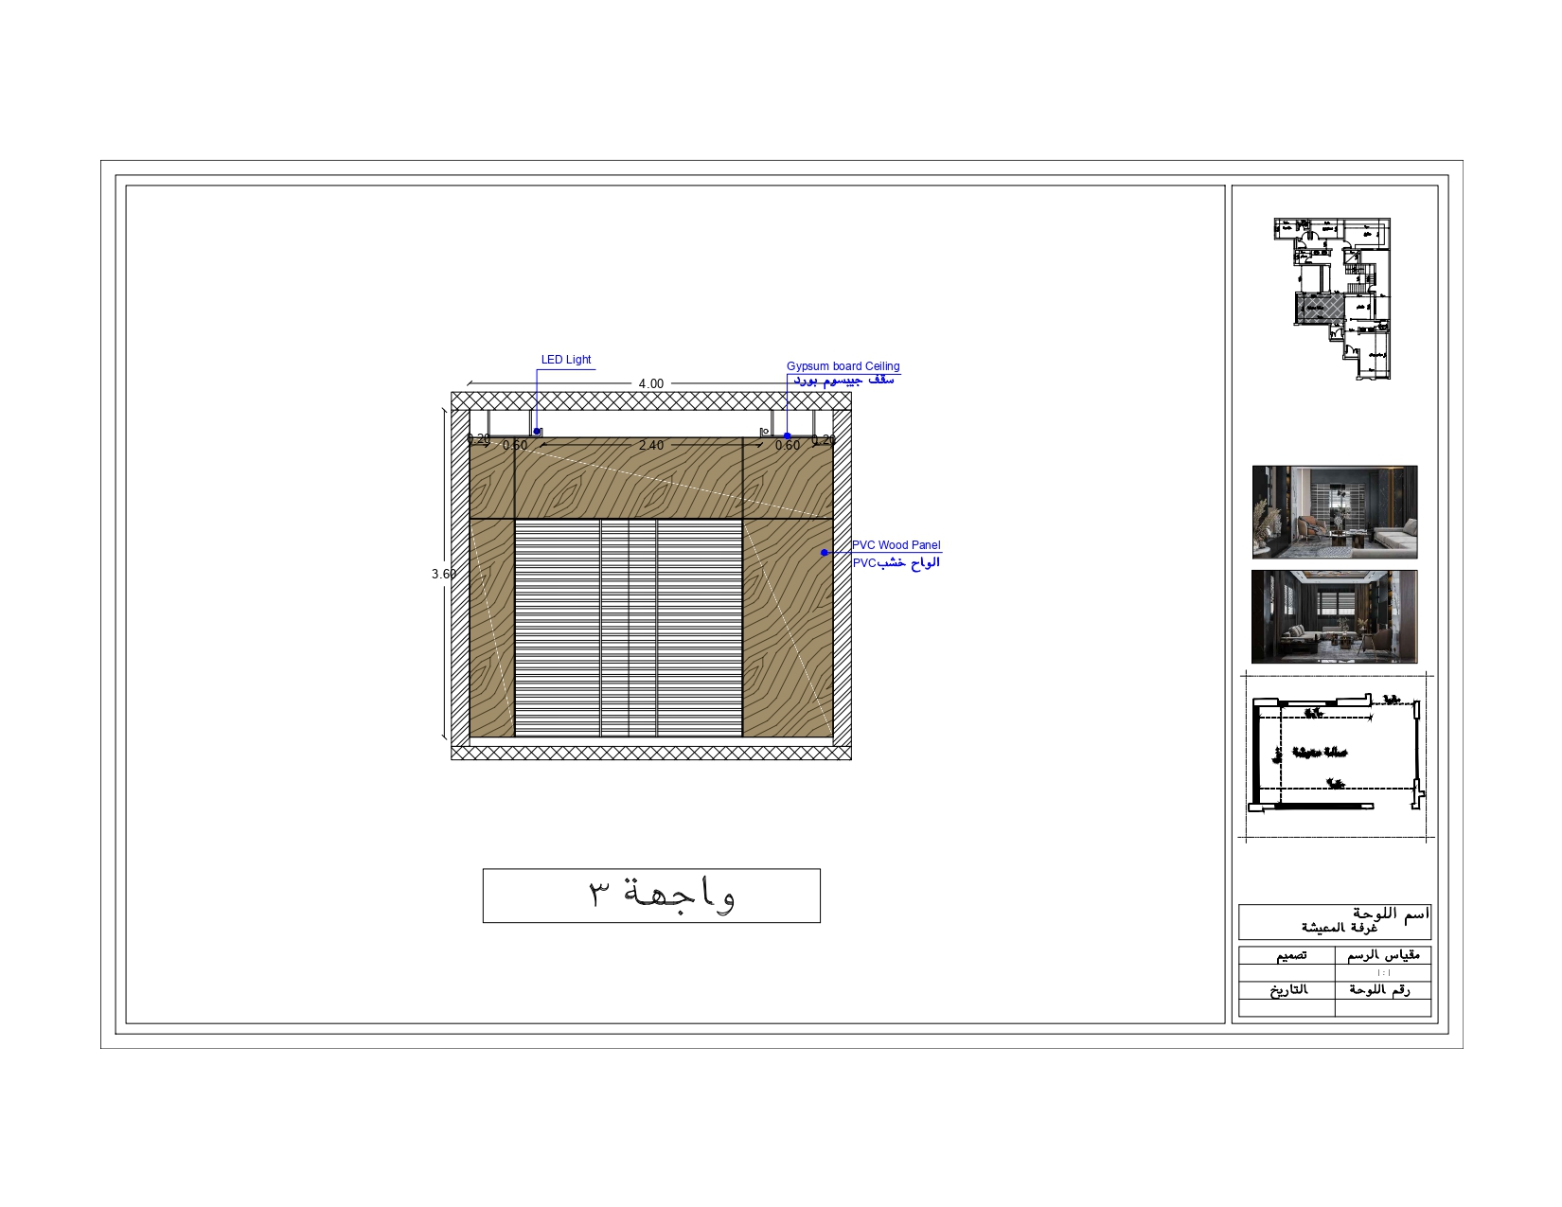The width and height of the screenshot is (1562, 1207).
Task: Click the Gypsum board Ceiling blue marker dot
Action: (x=788, y=436)
